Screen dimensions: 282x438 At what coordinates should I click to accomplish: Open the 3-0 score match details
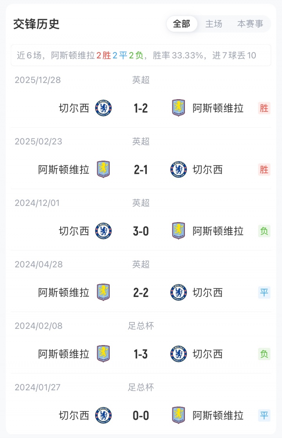coord(141,231)
